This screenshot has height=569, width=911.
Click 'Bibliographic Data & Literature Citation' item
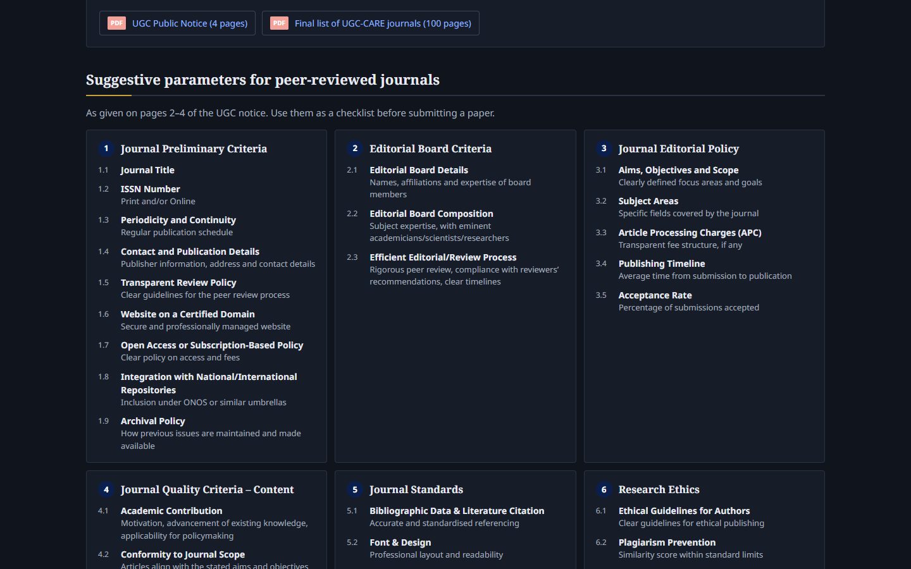point(457,511)
